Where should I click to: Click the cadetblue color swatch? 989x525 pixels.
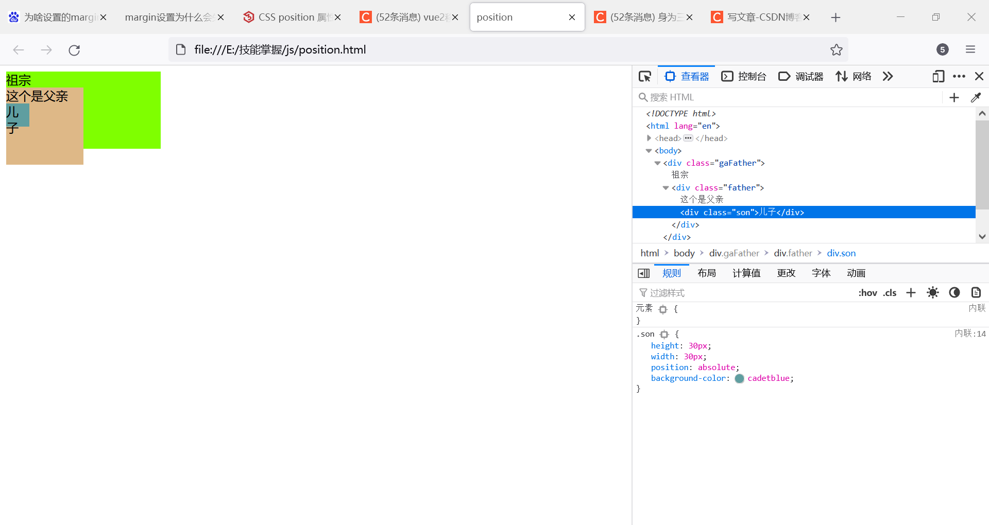pyautogui.click(x=740, y=378)
